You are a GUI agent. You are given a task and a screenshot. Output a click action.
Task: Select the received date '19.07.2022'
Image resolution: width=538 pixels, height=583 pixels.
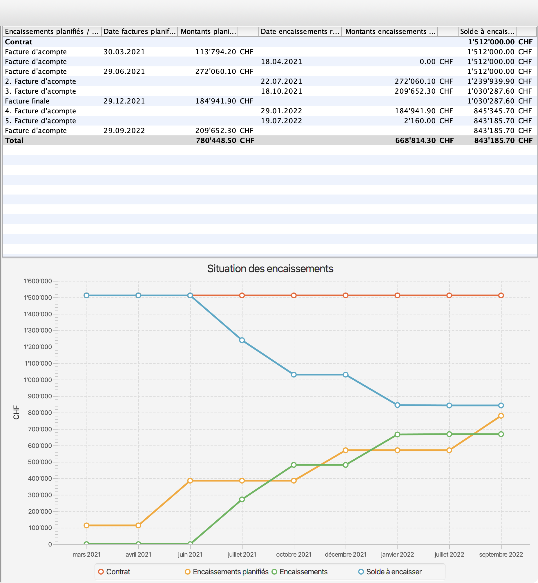coord(282,121)
